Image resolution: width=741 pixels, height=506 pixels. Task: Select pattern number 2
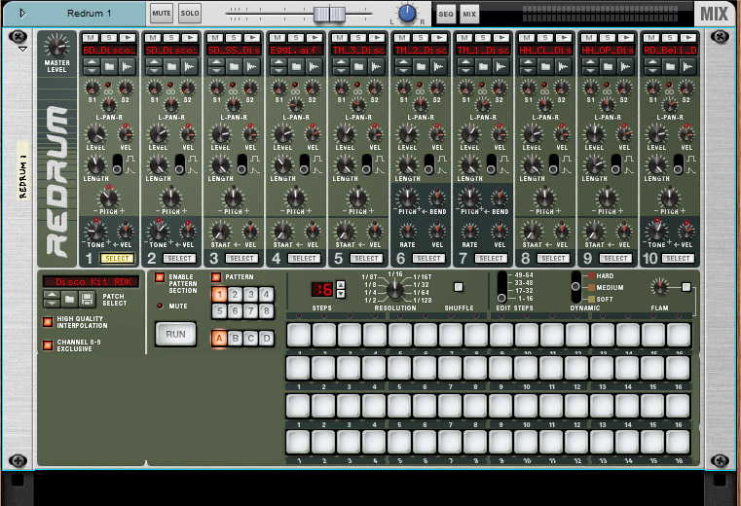coord(235,295)
